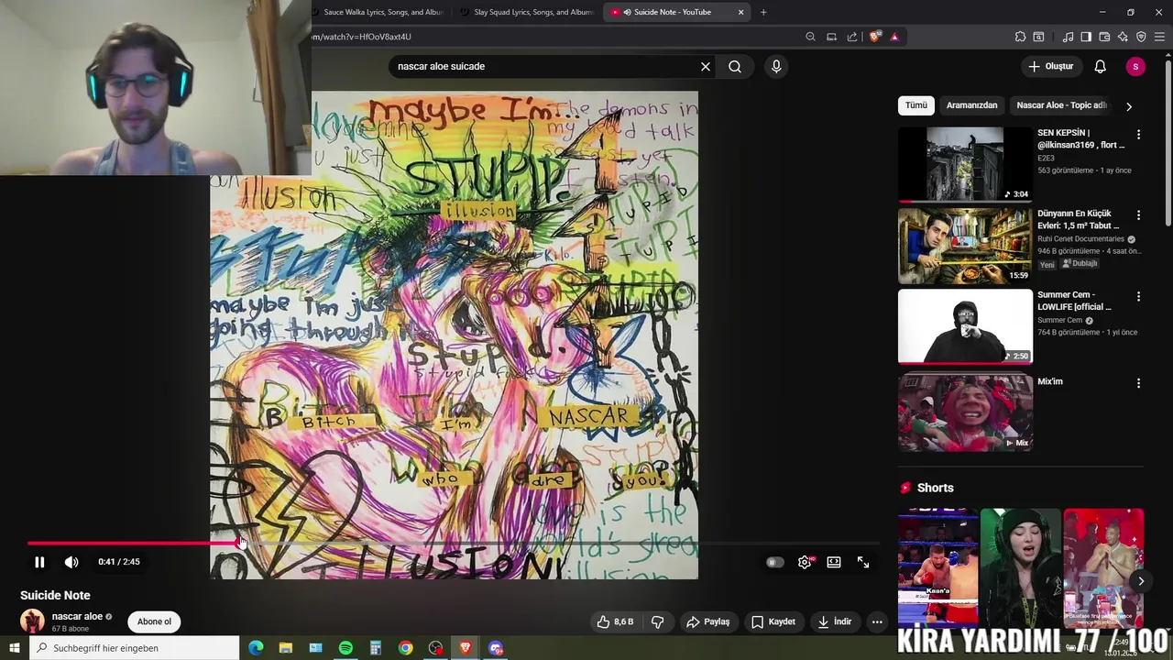The image size is (1173, 660).
Task: Click the zoom-out magnifier in address bar
Action: tap(810, 37)
